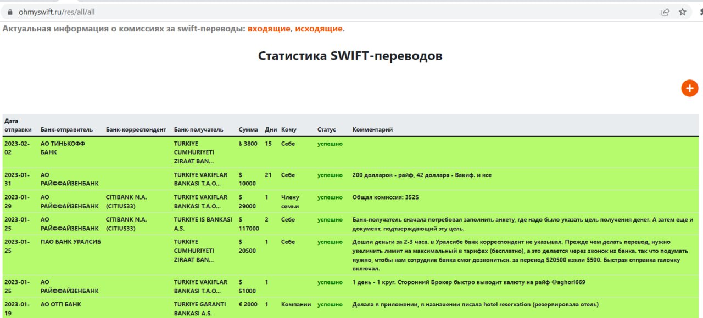Open the входящие commissions link
This screenshot has width=703, height=318.
[269, 29]
